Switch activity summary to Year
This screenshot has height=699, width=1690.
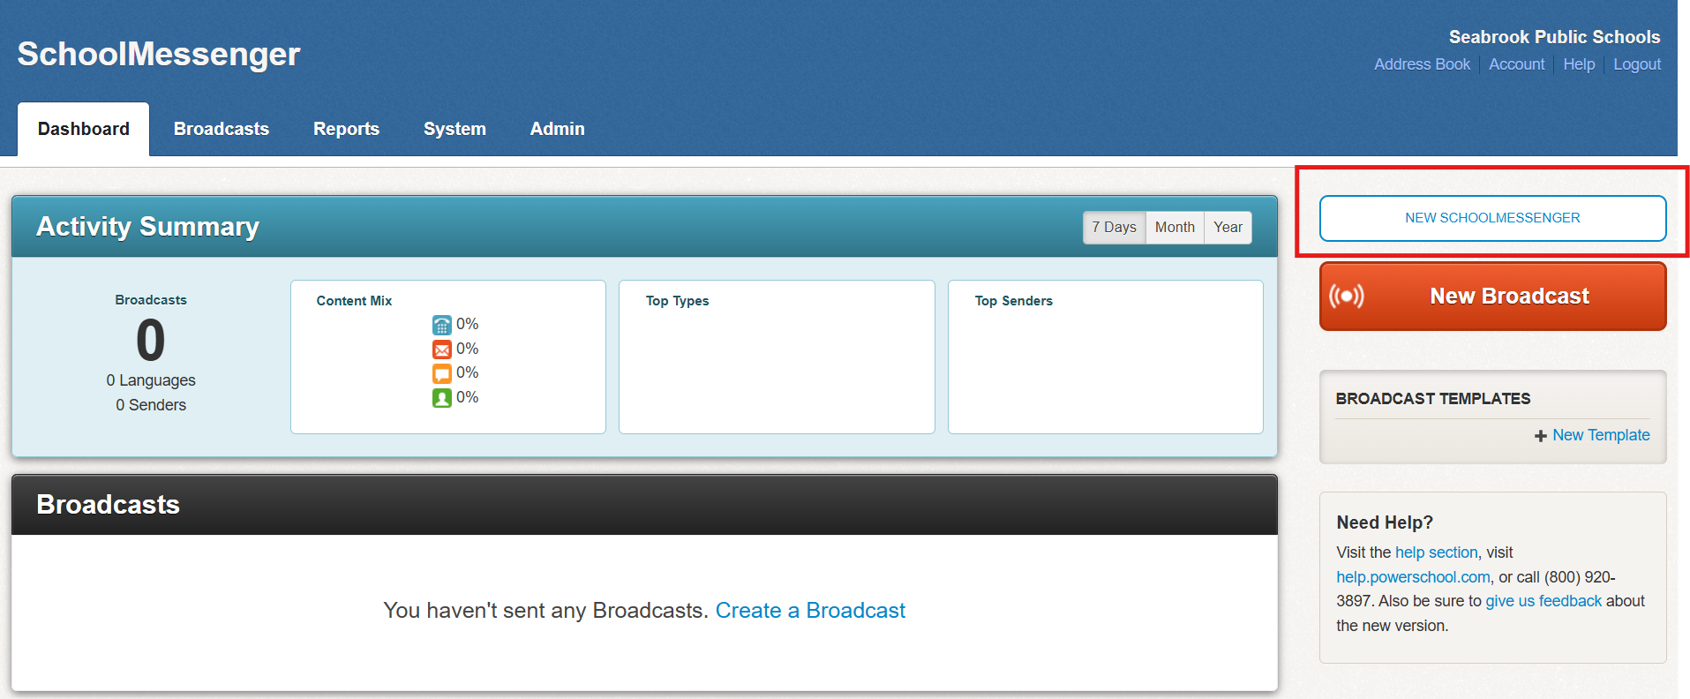tap(1228, 228)
